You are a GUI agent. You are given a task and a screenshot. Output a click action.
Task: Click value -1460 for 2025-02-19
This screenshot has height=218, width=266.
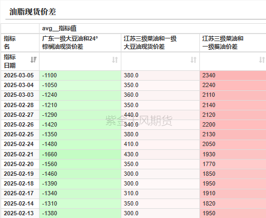point(49,174)
